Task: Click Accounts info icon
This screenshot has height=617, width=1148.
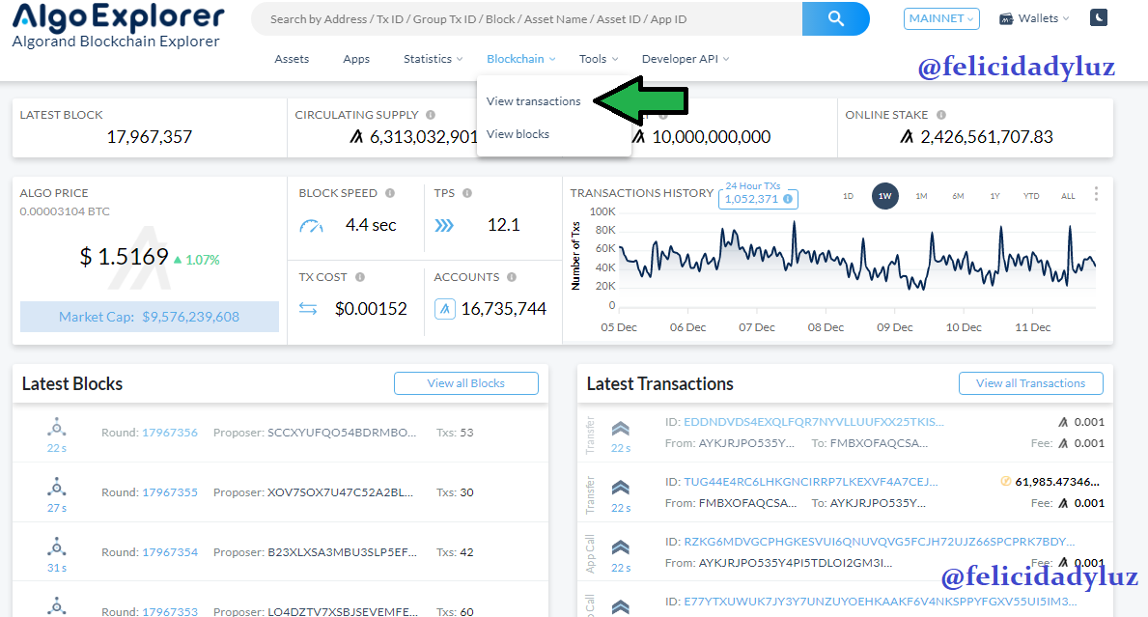Action: tap(512, 277)
